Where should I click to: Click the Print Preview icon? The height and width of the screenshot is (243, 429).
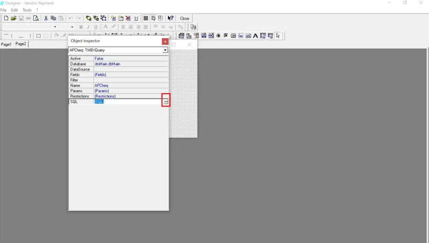36,18
